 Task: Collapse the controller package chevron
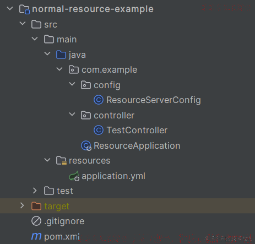tap(72, 114)
